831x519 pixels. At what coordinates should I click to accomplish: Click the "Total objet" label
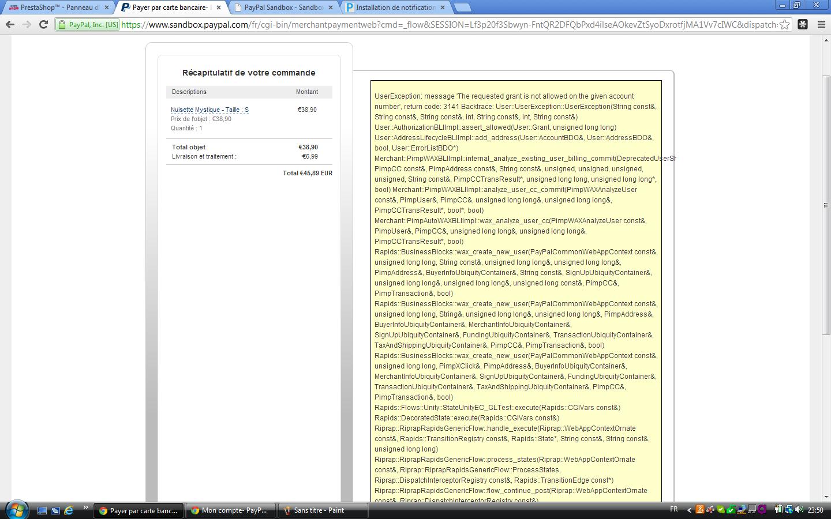[x=189, y=147]
